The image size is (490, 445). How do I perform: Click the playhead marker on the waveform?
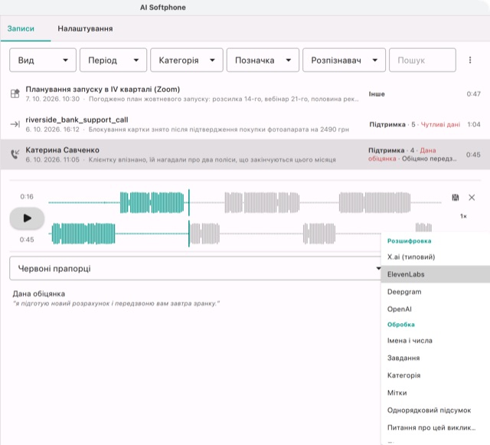pos(189,218)
